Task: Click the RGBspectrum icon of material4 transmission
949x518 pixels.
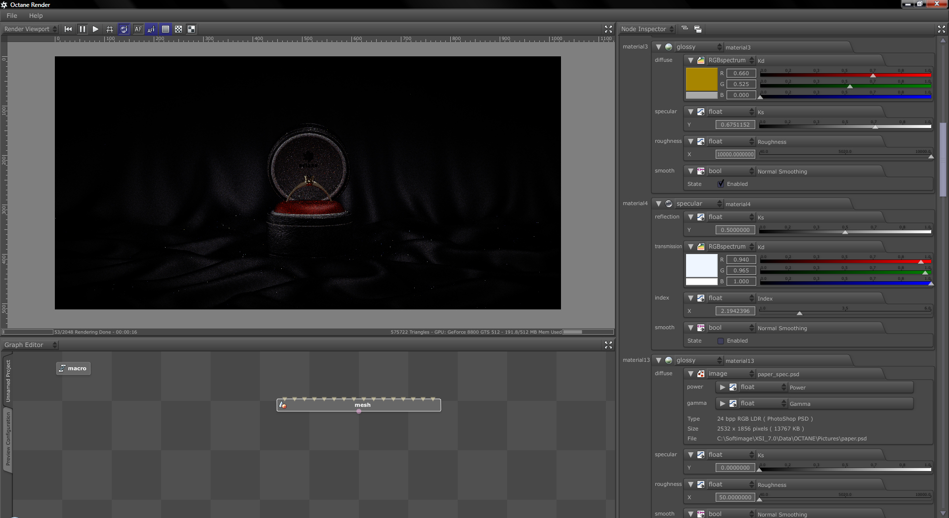Action: tap(701, 247)
